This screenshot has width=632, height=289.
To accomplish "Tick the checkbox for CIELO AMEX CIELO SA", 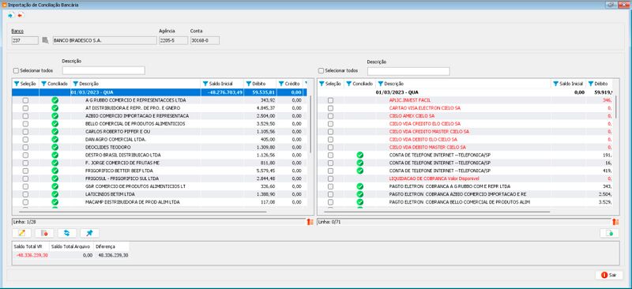I will pyautogui.click(x=330, y=116).
